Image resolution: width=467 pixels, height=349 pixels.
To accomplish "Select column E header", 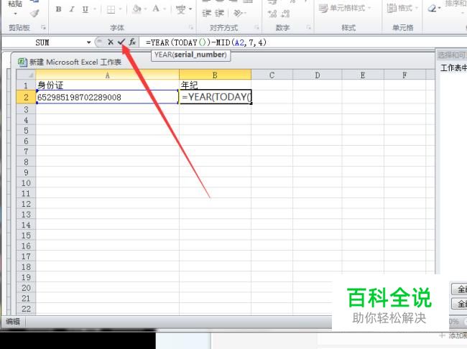I will [363, 75].
